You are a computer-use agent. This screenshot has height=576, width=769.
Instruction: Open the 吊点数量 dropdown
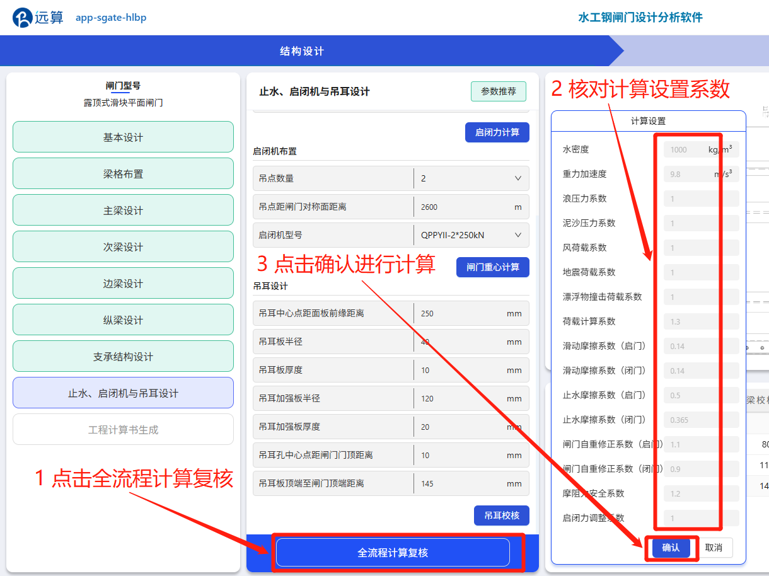(471, 178)
